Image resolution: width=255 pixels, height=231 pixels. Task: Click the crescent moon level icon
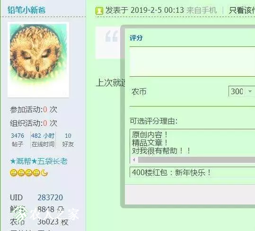point(44,173)
